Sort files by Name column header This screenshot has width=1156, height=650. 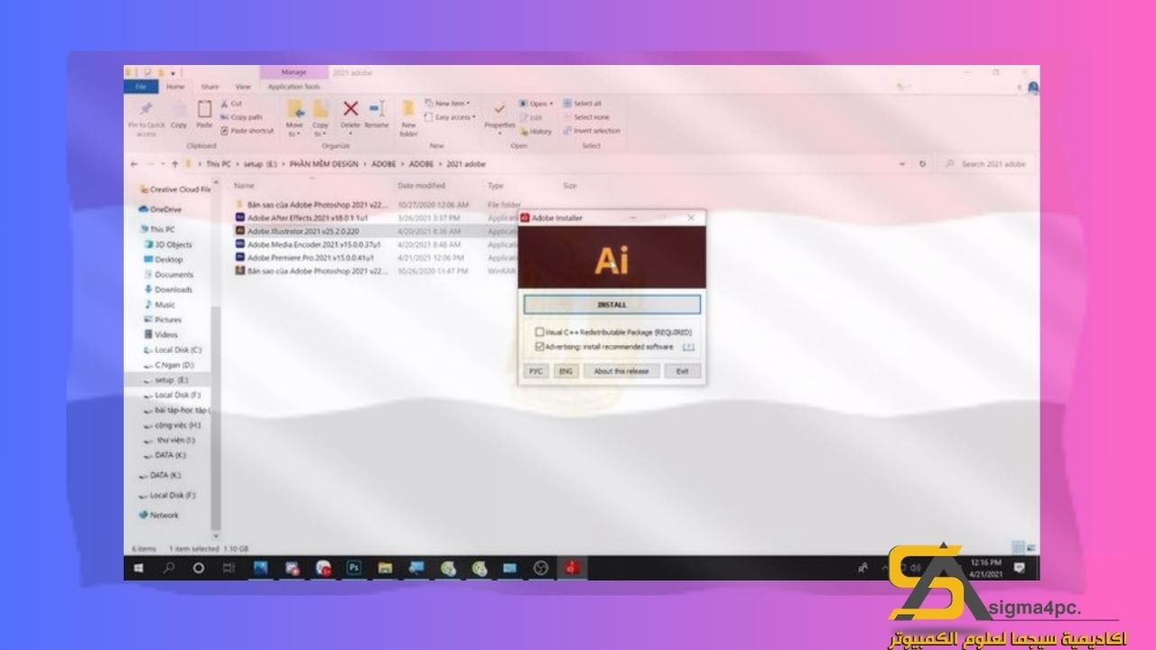pos(245,186)
